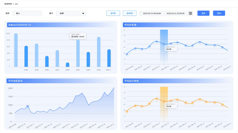
Task: Click the 清空 button
Action: pos(203,13)
